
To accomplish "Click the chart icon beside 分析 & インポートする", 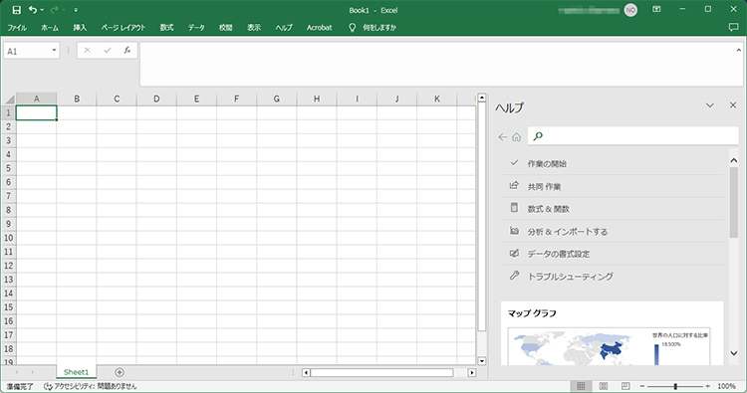I will click(x=514, y=230).
